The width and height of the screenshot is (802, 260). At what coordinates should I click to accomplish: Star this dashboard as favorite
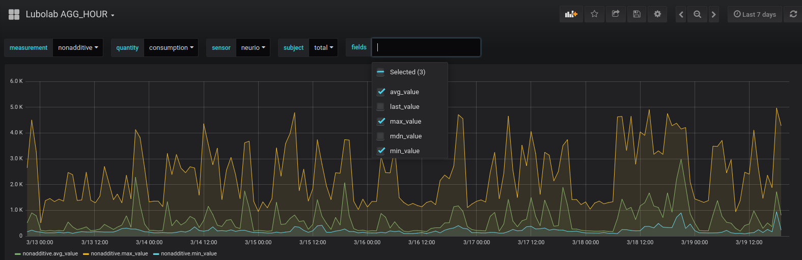click(594, 14)
